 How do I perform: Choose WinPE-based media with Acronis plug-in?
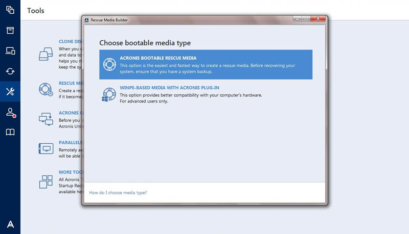click(206, 94)
